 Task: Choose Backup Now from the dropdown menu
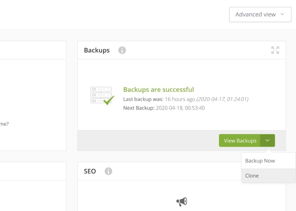pyautogui.click(x=260, y=161)
